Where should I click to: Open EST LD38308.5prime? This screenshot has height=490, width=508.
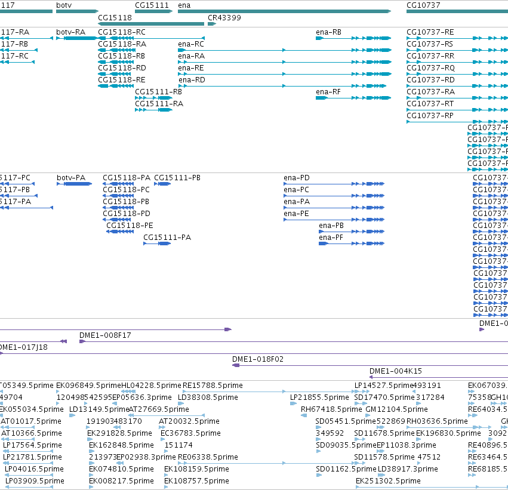click(x=208, y=397)
